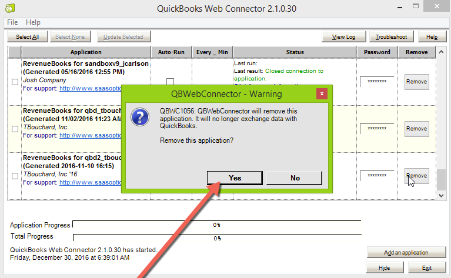Remove the Josh Company application
This screenshot has height=278, width=451.
416,82
